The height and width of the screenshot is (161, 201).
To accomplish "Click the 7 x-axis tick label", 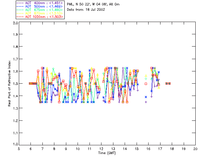I will pos(42,149).
